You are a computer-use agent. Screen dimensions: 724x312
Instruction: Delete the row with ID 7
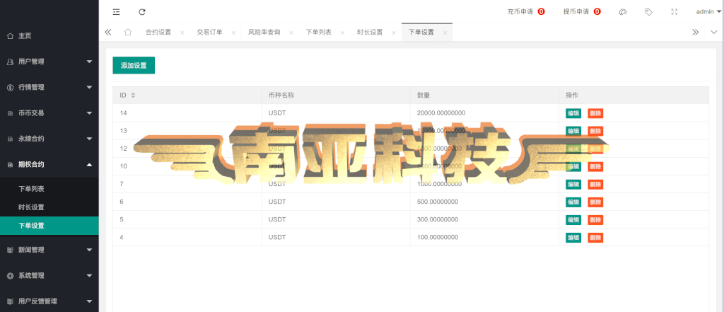click(595, 184)
